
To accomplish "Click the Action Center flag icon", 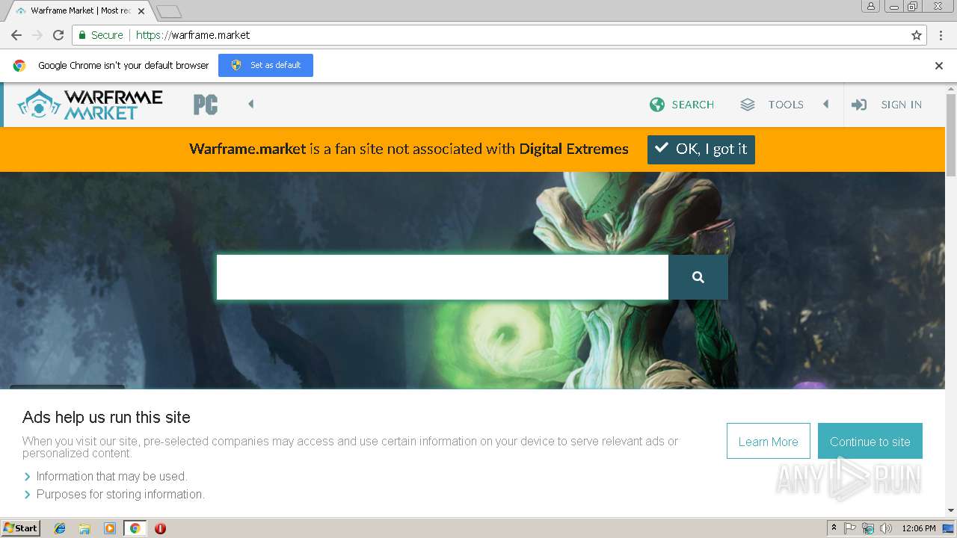I will (850, 528).
